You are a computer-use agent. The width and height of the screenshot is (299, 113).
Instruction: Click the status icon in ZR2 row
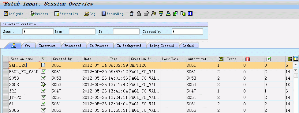pos(43,91)
